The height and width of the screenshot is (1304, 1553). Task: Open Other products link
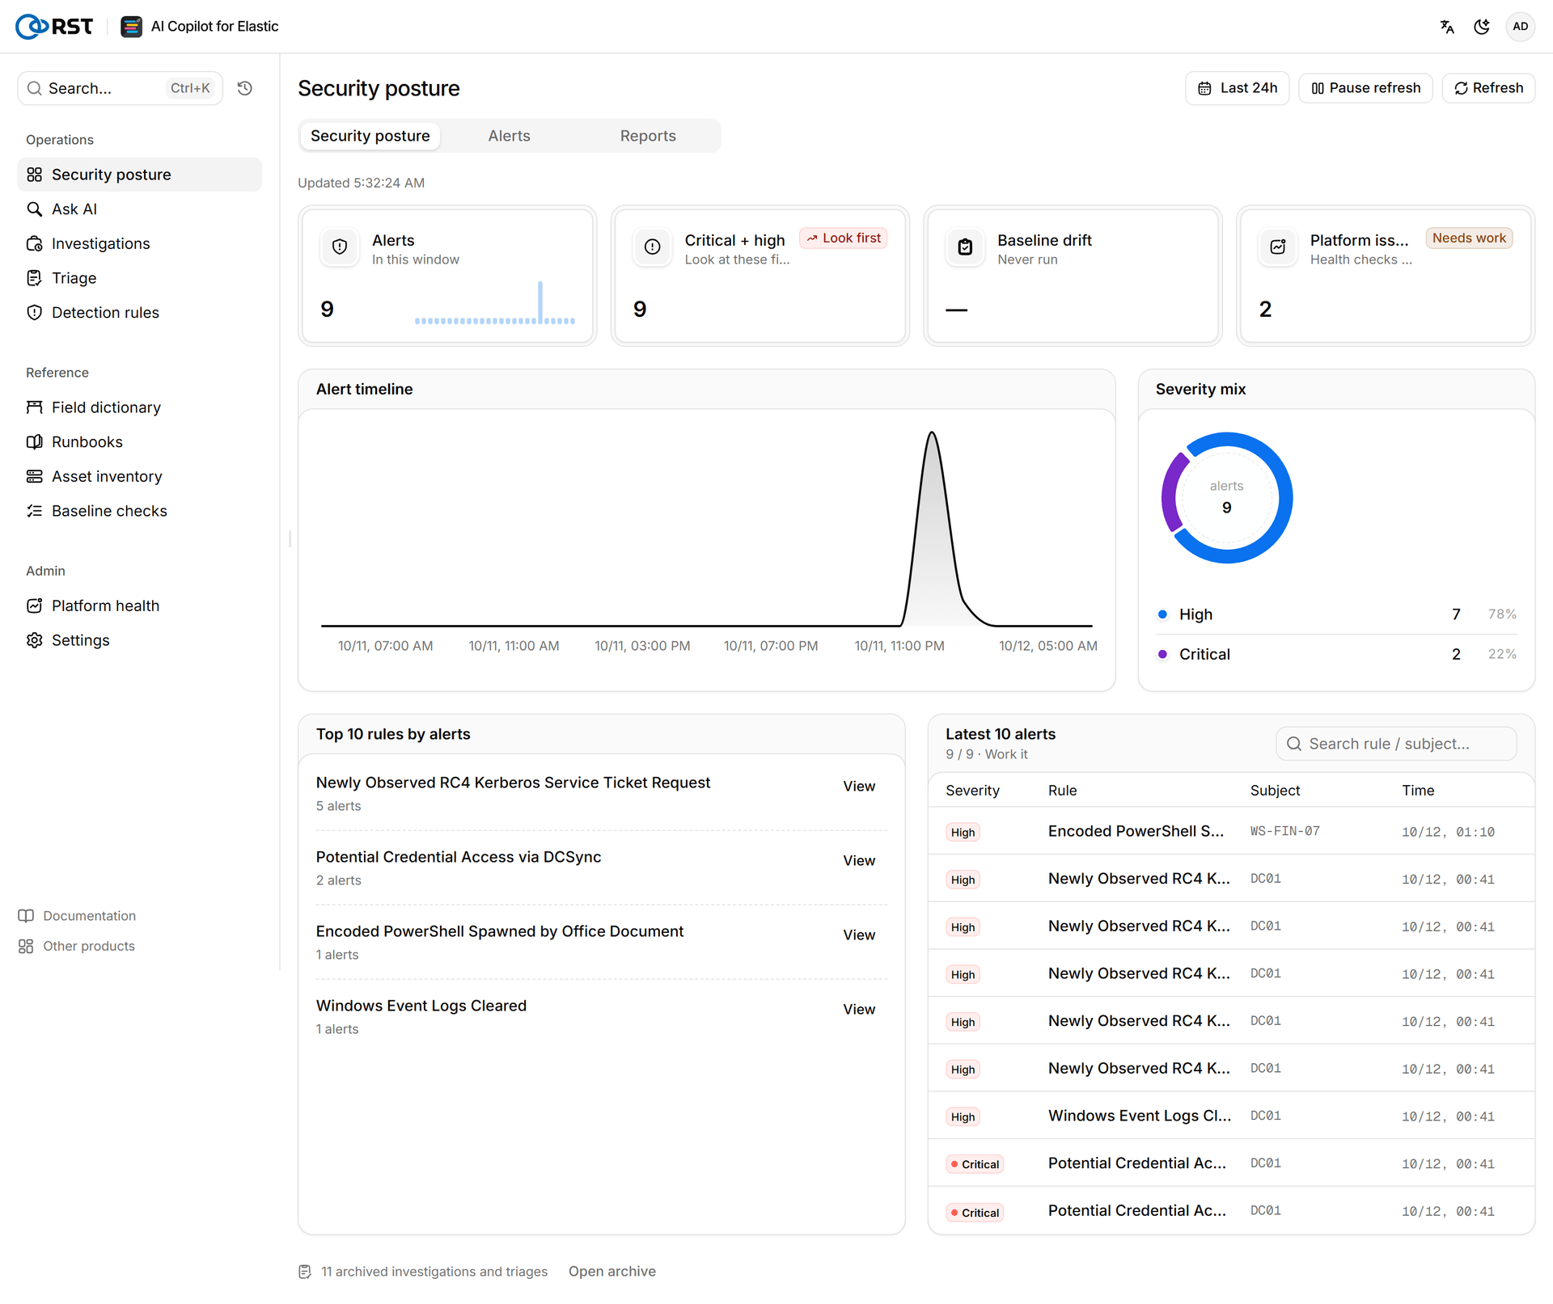77,946
